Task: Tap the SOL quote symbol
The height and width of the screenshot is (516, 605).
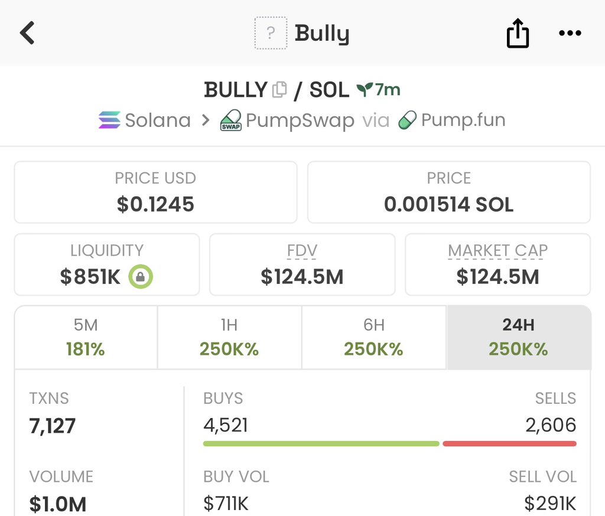Action: click(x=329, y=90)
